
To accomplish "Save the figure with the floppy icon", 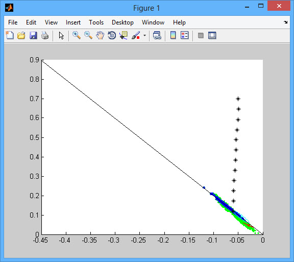I will [33, 35].
